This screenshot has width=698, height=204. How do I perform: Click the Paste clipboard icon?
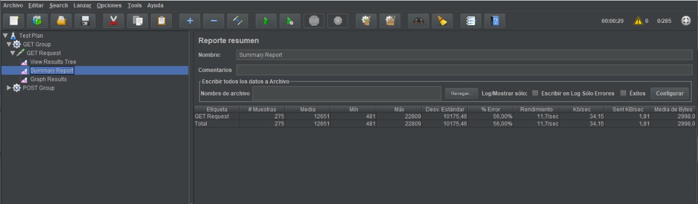click(161, 21)
